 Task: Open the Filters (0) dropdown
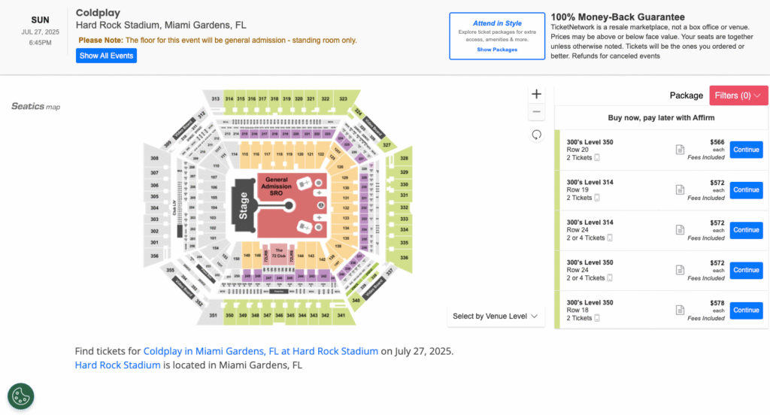coord(738,95)
